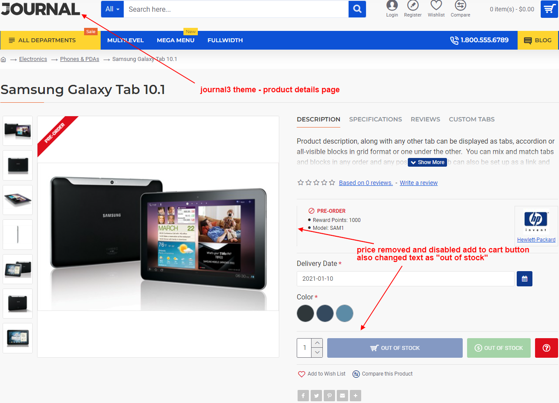Screen dimensions: 559x403
Task: Switch to the Custom Tabs tab
Action: [472, 119]
